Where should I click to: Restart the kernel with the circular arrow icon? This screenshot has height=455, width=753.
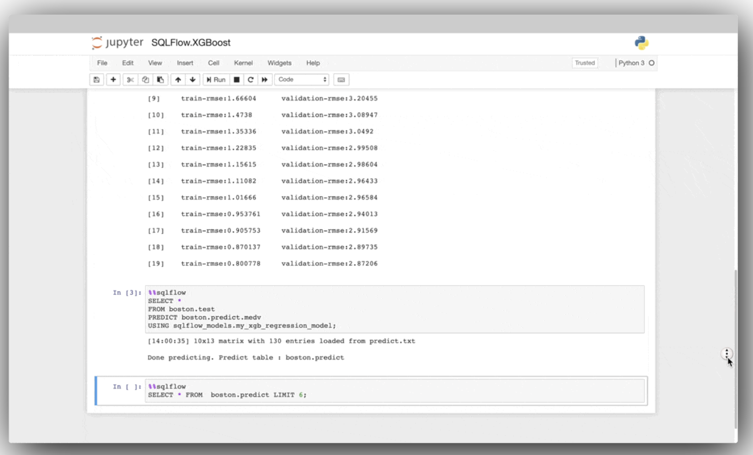pos(251,80)
